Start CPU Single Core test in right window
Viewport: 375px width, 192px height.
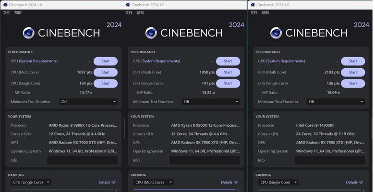pyautogui.click(x=353, y=84)
